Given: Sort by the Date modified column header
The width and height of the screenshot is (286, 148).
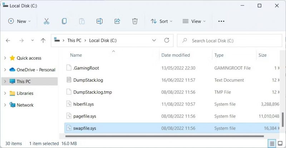Looking at the screenshot, I should (176, 55).
